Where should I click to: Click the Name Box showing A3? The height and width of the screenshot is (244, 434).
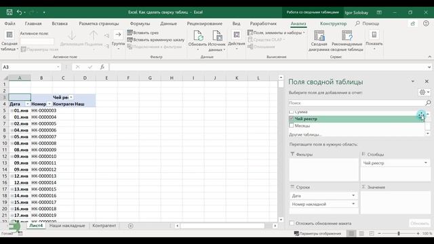click(x=29, y=67)
